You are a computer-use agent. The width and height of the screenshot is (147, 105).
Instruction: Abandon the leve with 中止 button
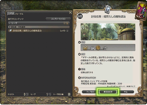click(x=126, y=92)
